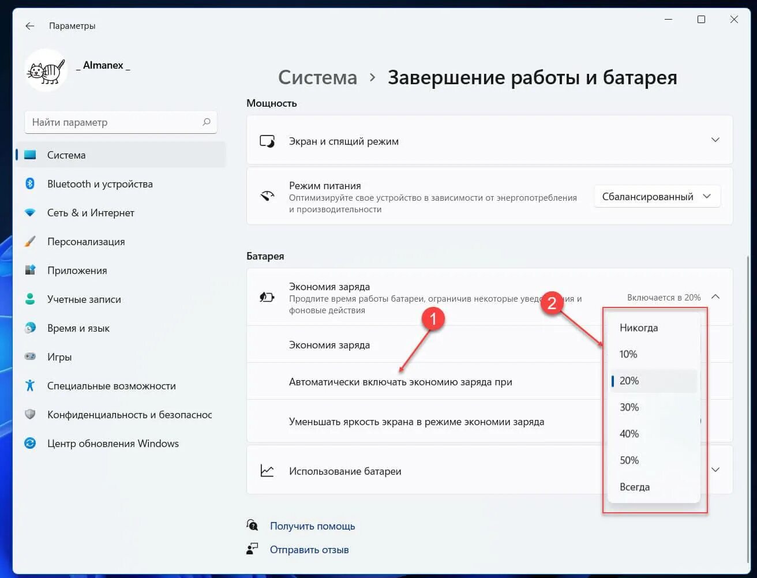Expand Использование батареи chevron
757x578 pixels.
coord(715,470)
